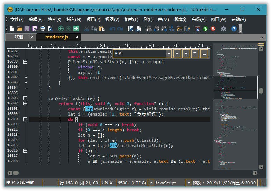Expand the VIP search history dropdown
Viewport: 271px width, 191px height.
(169, 53)
